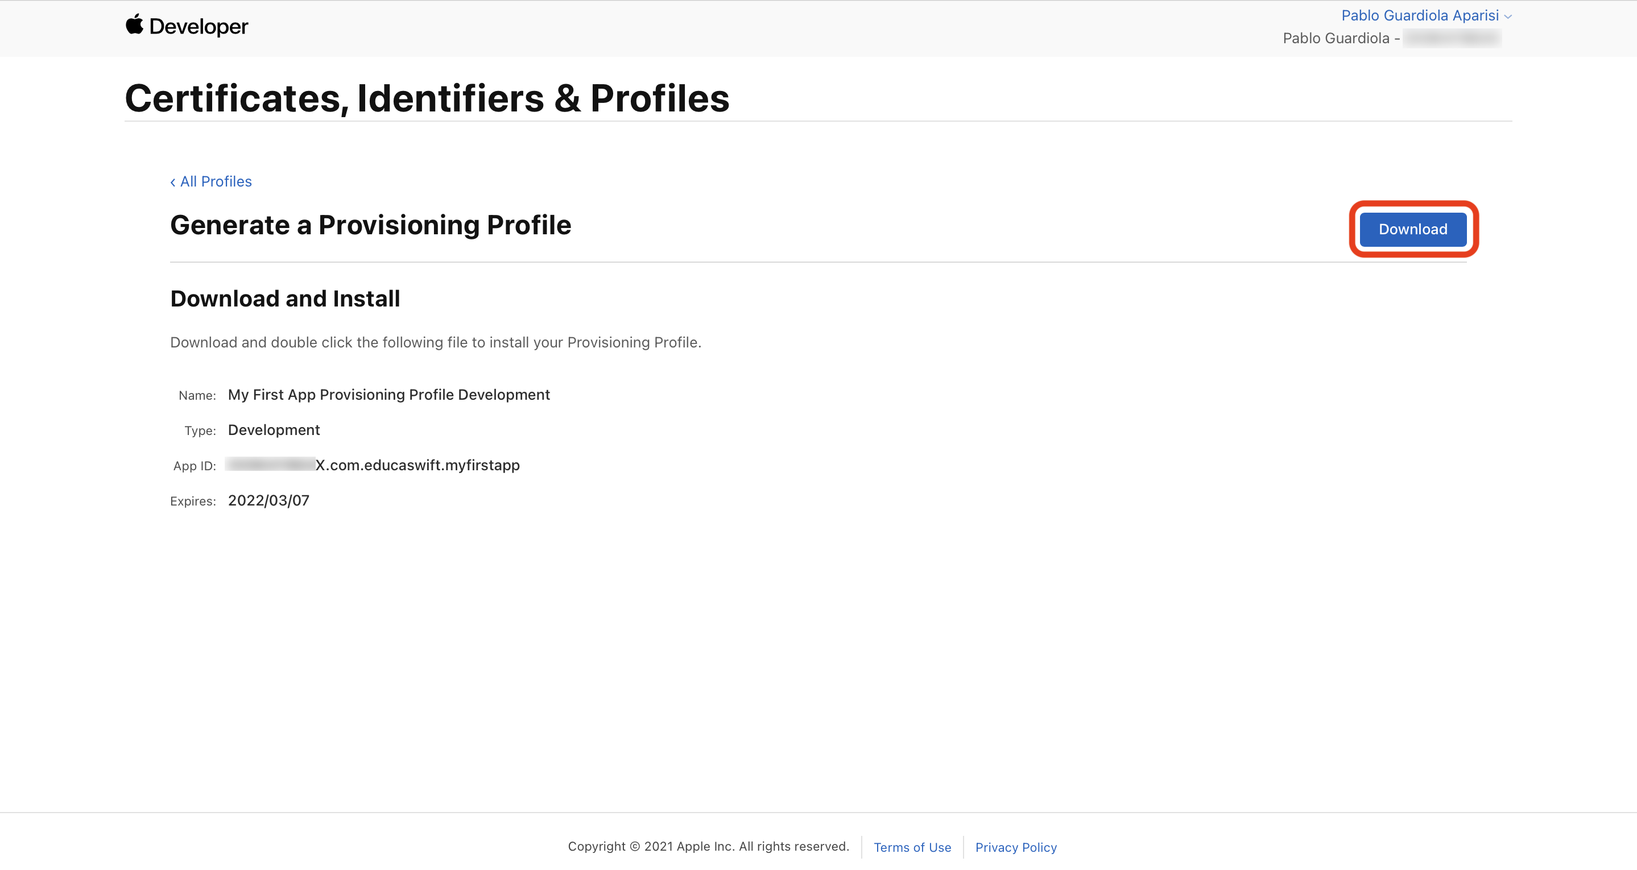Screen dimensions: 1637x870
Task: Go back to All Profiles
Action: [x=216, y=182]
